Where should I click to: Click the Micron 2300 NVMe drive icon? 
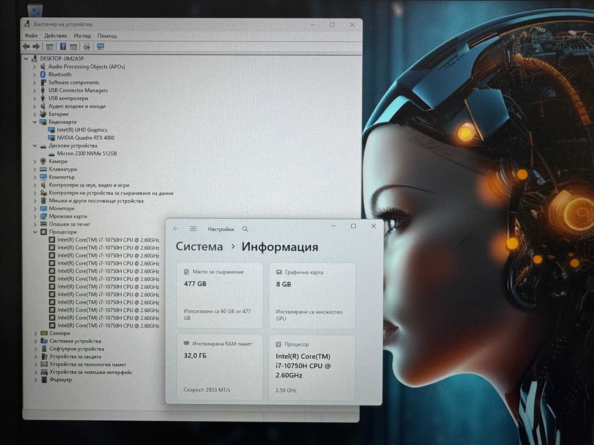click(52, 154)
